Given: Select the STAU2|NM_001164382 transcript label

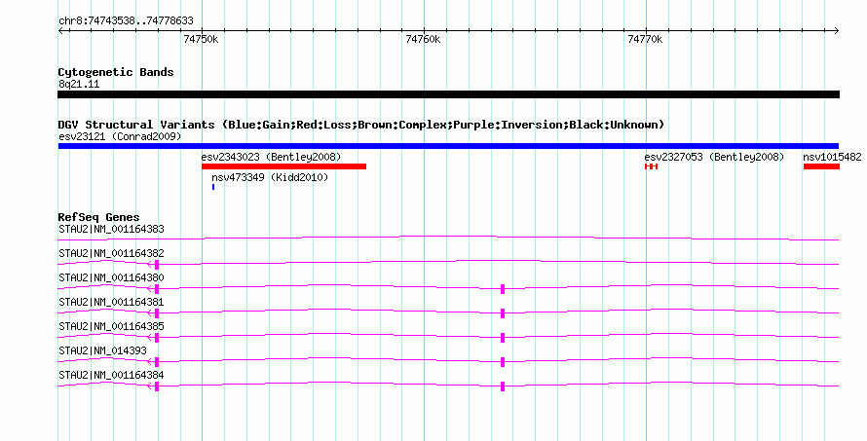Looking at the screenshot, I should [x=111, y=253].
